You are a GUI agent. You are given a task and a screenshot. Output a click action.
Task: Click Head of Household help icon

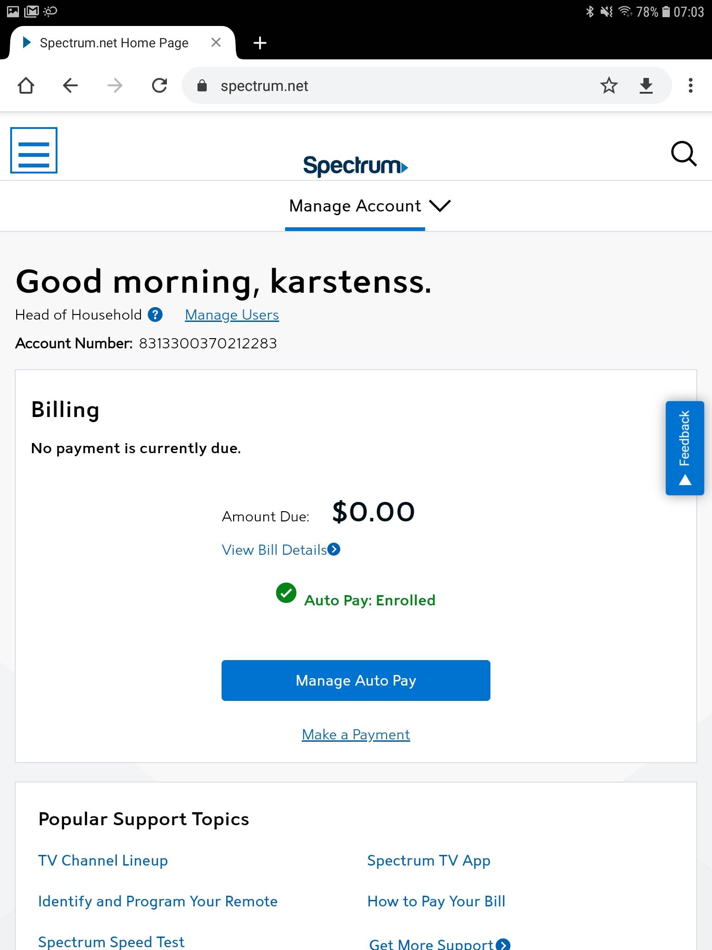155,315
